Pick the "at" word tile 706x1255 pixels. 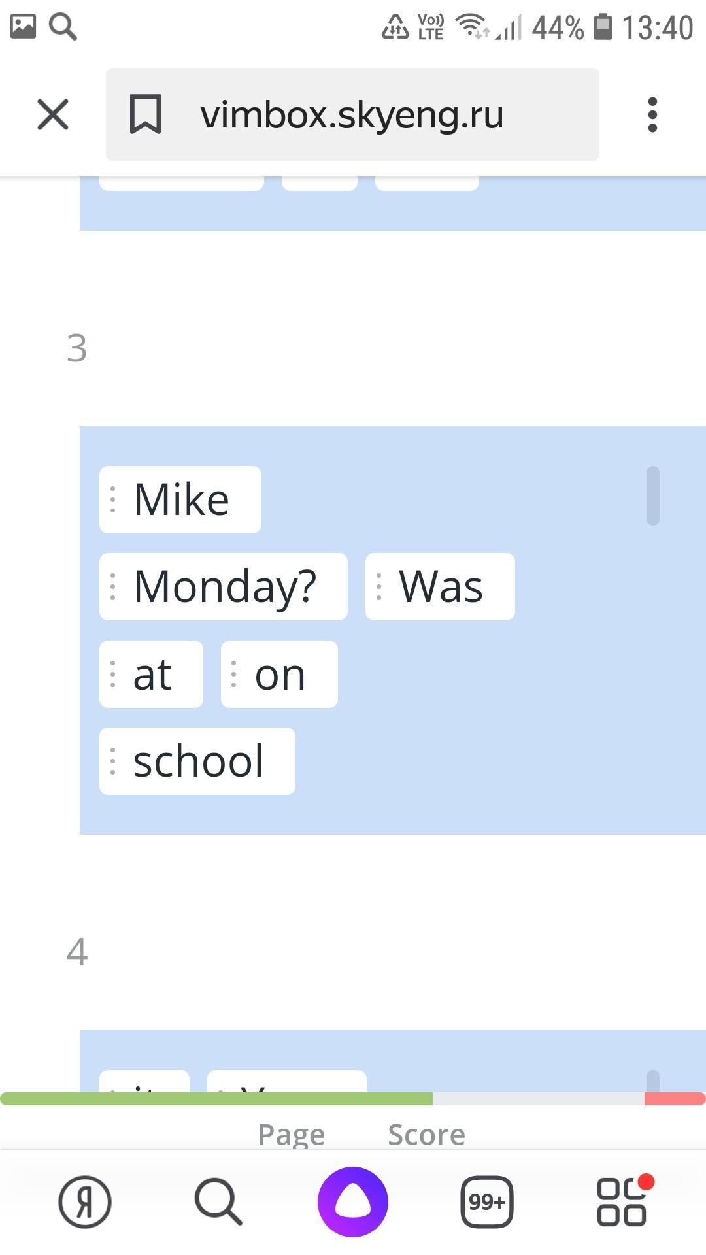click(152, 675)
